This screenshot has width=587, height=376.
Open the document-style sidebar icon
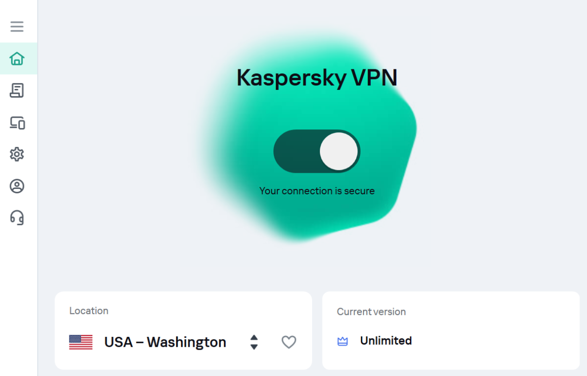tap(17, 90)
